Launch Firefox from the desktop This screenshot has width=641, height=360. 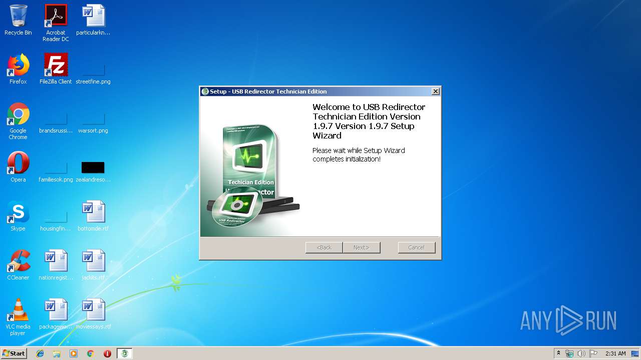18,69
